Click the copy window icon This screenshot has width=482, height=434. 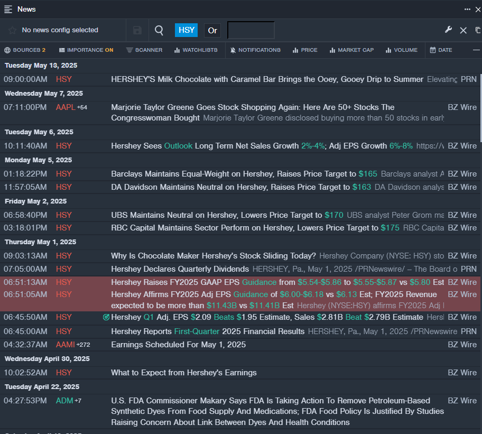478,30
